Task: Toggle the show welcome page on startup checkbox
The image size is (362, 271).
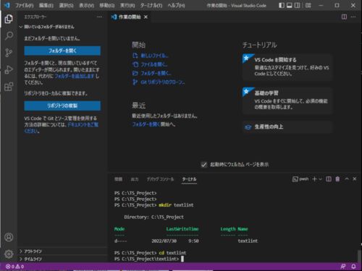Action: tap(204, 165)
